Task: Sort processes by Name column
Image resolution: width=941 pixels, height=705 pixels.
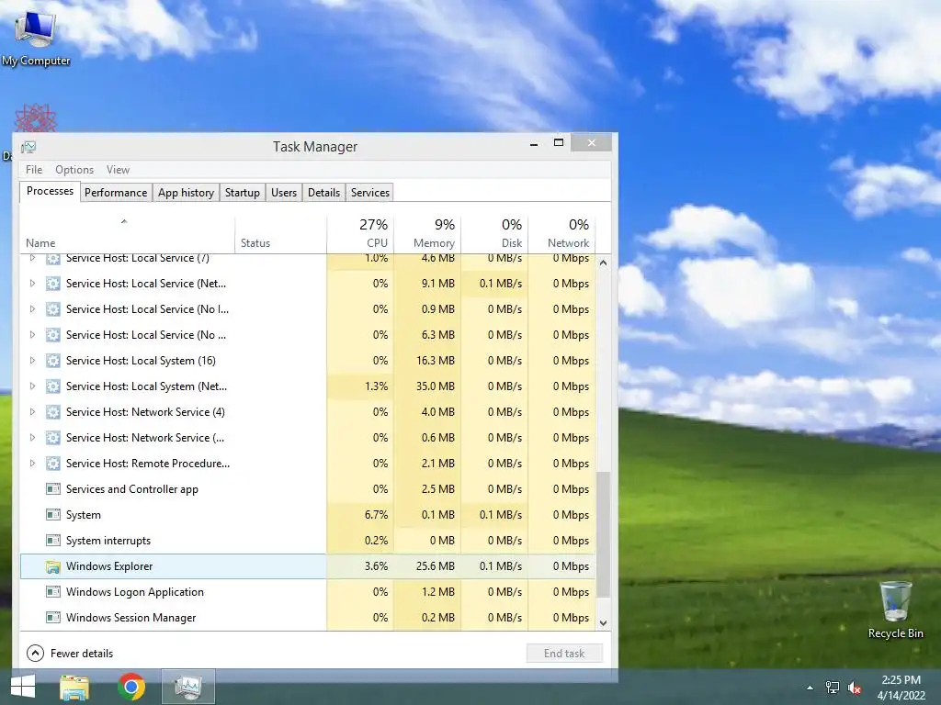Action: click(x=127, y=234)
